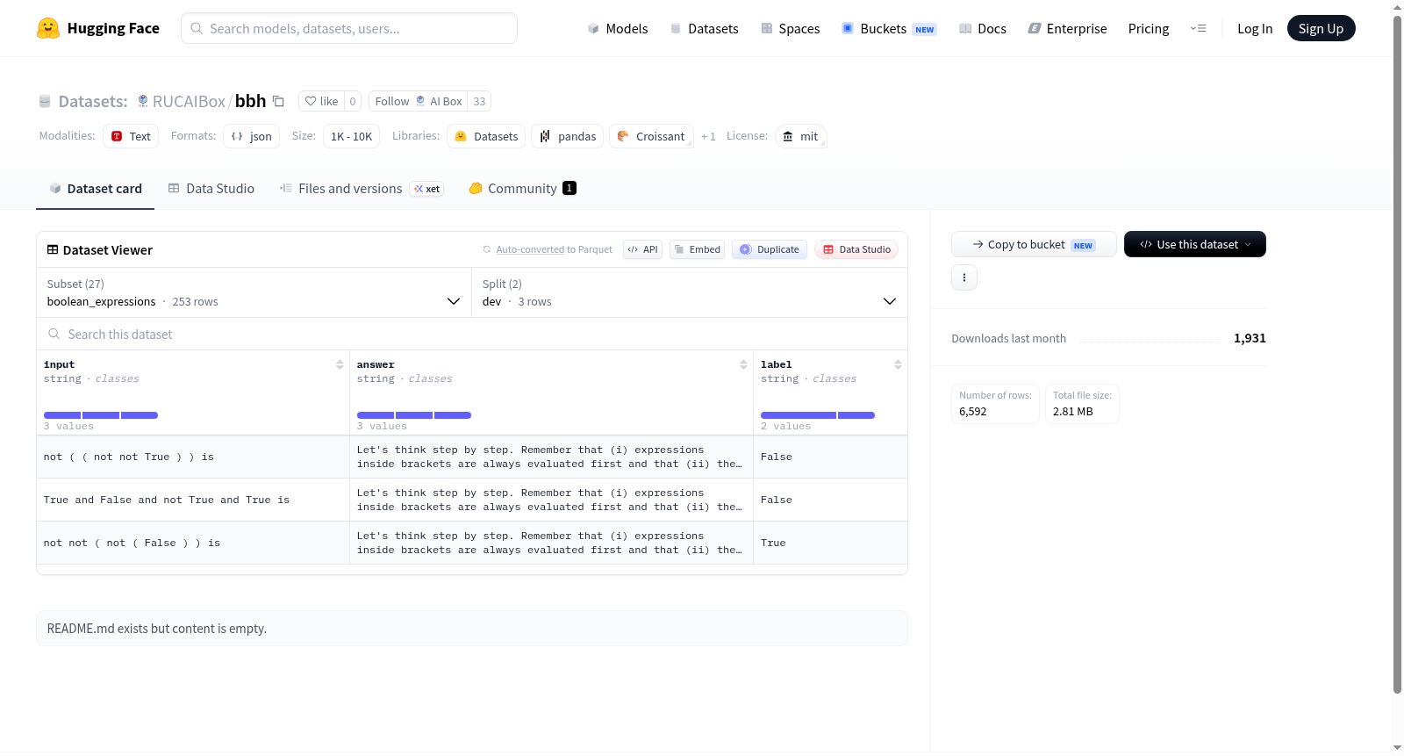1404x756 pixels.
Task: Open the Buckets page
Action: coord(889,28)
